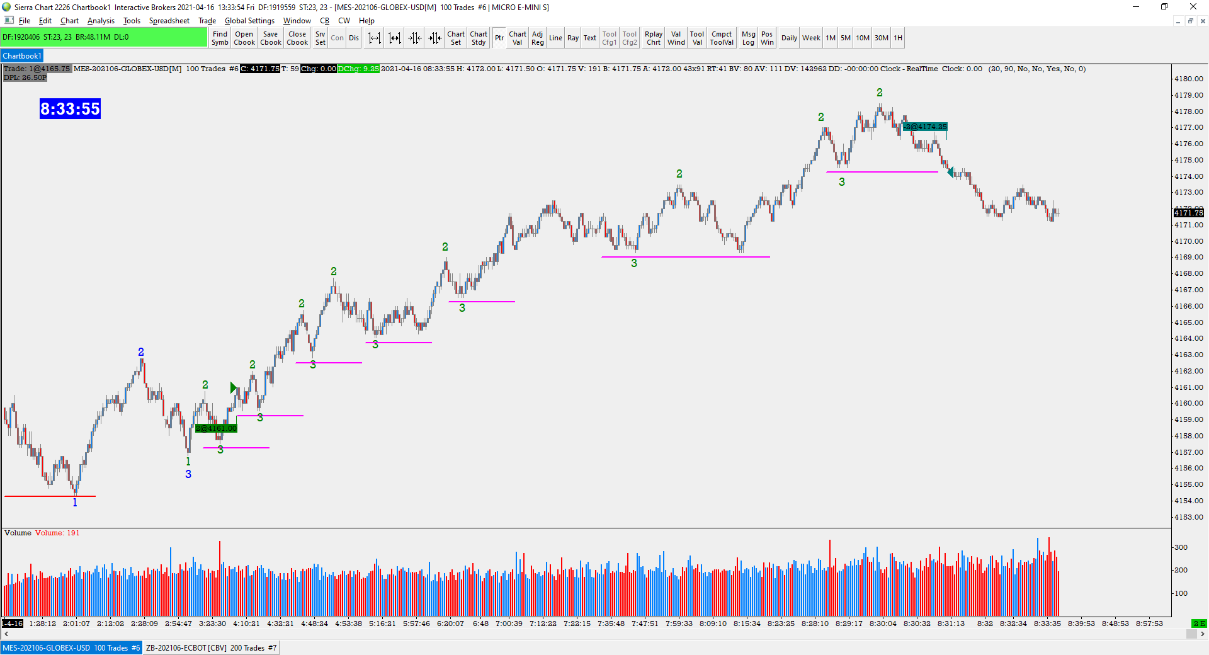Open the Edit menu

click(x=45, y=21)
